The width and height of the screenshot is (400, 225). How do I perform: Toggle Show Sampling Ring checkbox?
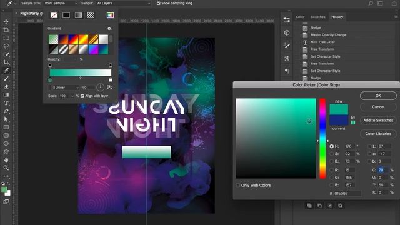[158, 3]
